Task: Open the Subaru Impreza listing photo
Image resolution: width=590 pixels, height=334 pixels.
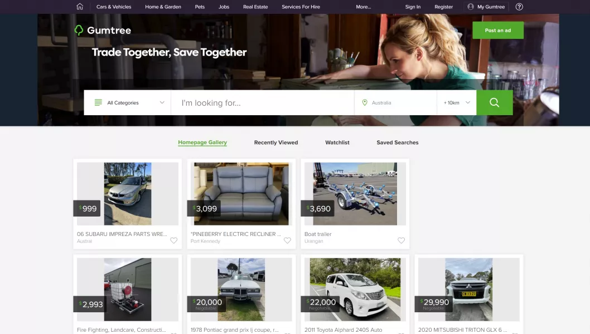Action: [128, 194]
